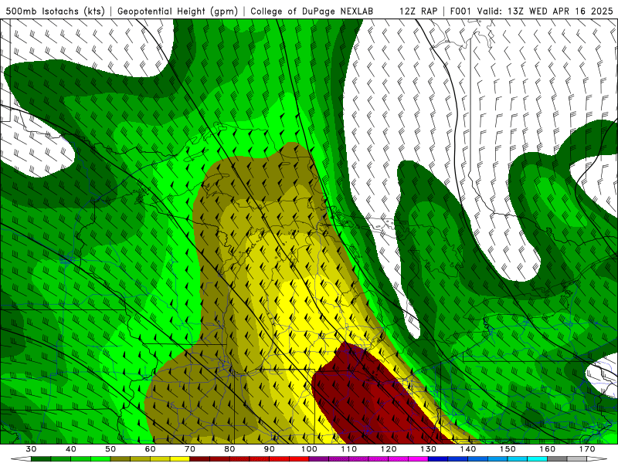Image resolution: width=618 pixels, height=463 pixels.
Task: Click the bright green swatch left of 50
Action: (x=100, y=459)
